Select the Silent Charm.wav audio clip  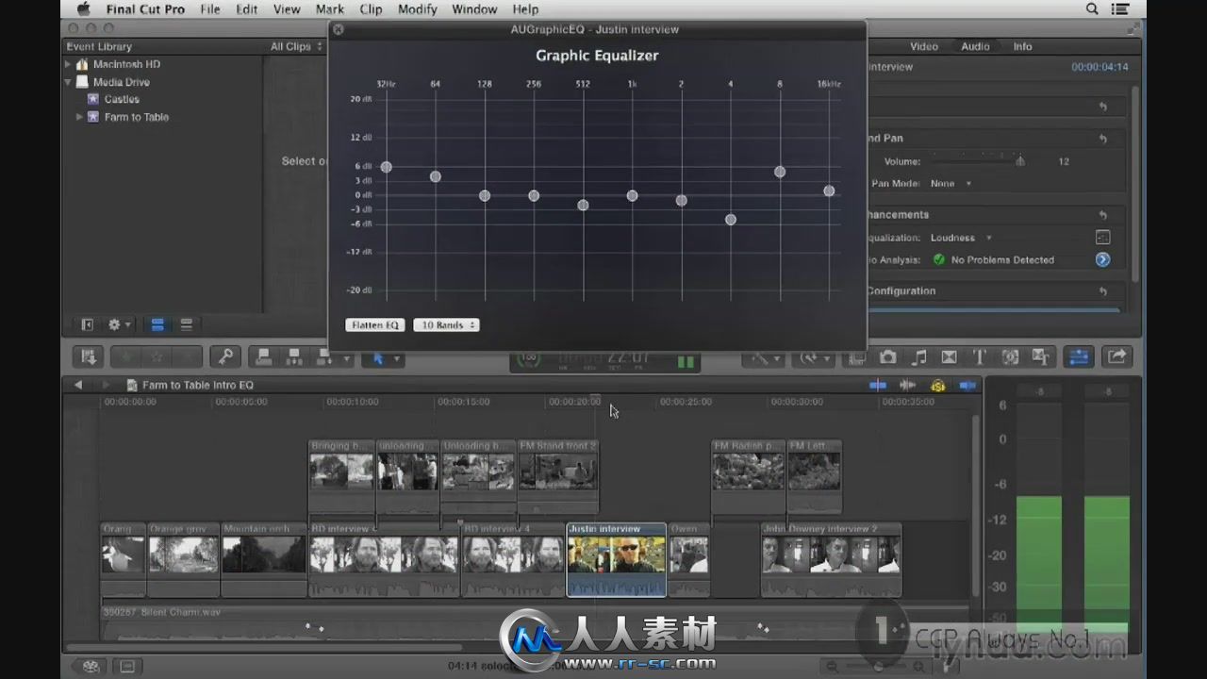click(537, 623)
